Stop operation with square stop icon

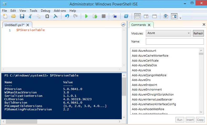103,16
